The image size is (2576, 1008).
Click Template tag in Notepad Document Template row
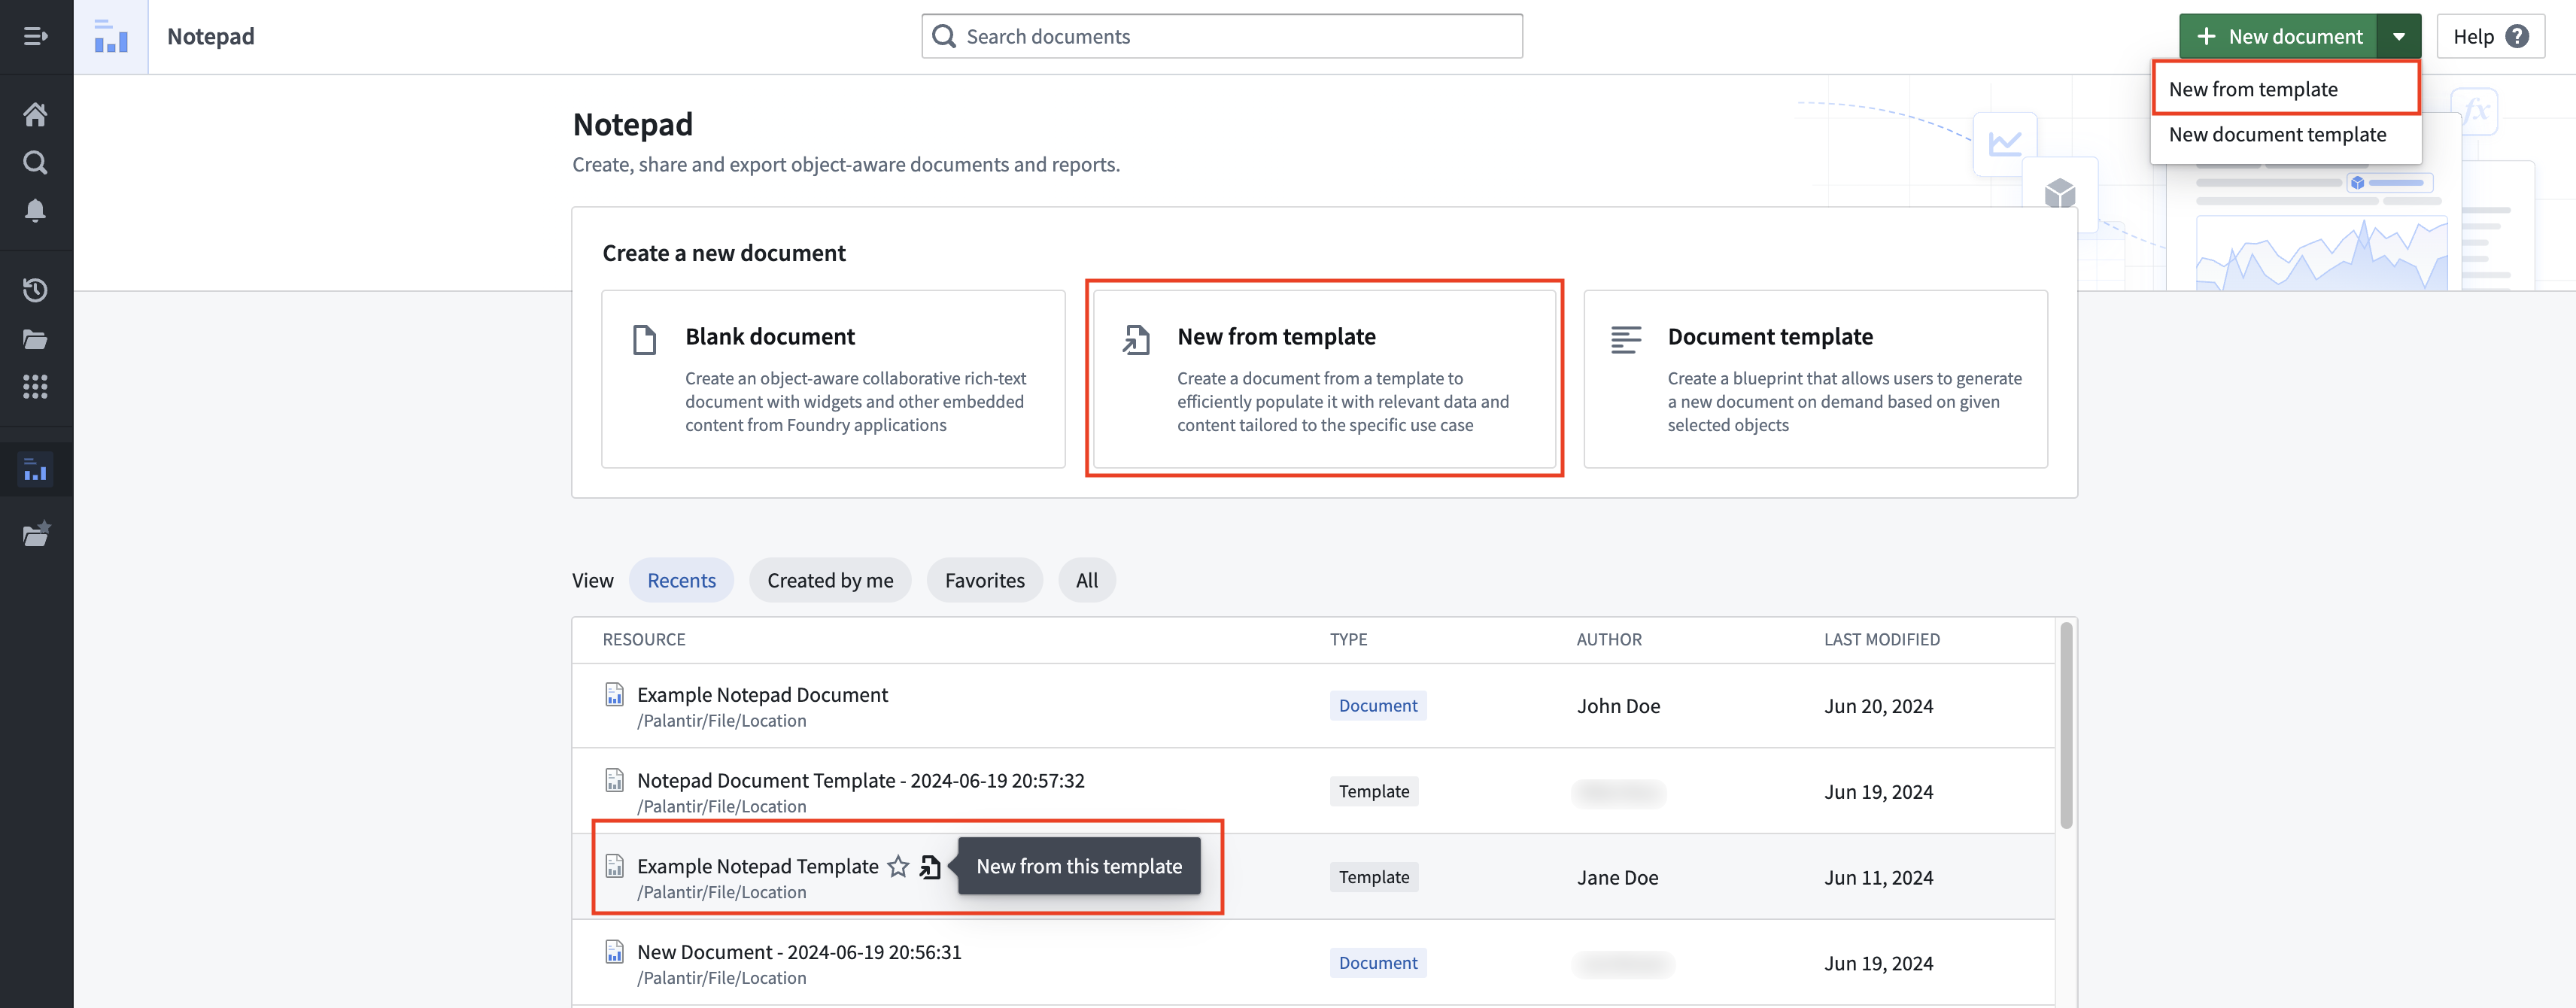tap(1373, 791)
